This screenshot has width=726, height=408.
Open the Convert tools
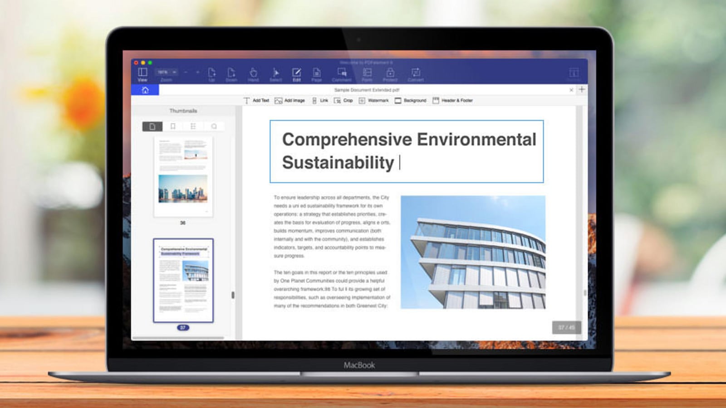(x=415, y=73)
